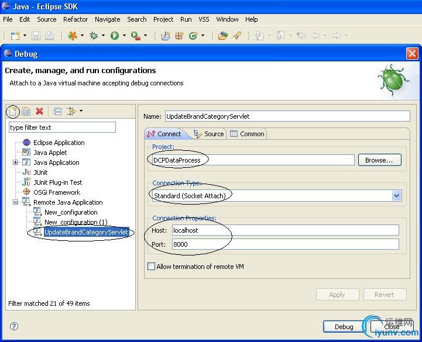Click the red Delete configuration icon
The width and height of the screenshot is (422, 342).
(40, 111)
